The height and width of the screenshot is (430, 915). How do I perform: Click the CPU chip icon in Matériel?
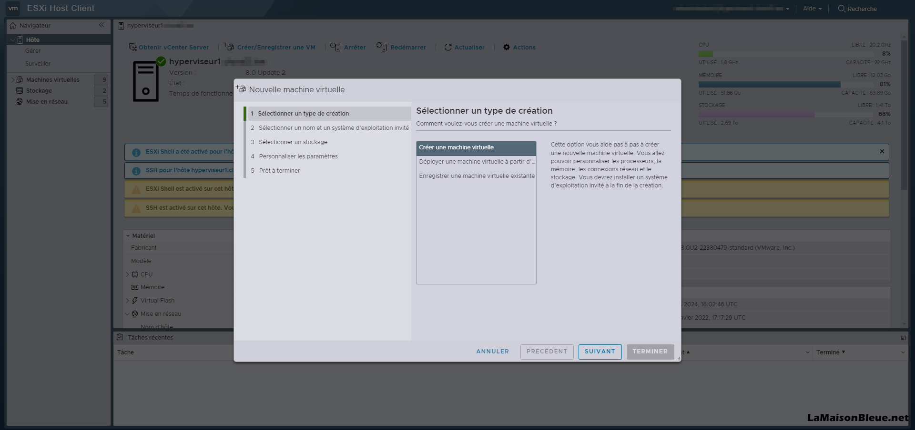[135, 274]
